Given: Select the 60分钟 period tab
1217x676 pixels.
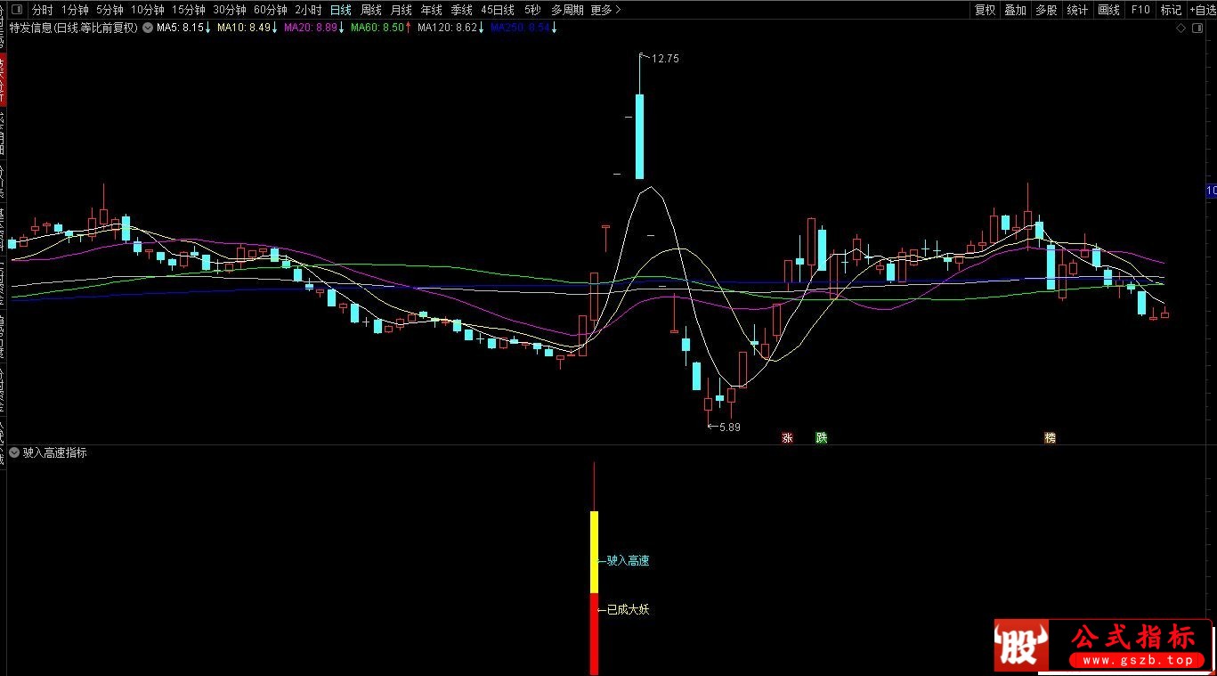Looking at the screenshot, I should click(271, 10).
